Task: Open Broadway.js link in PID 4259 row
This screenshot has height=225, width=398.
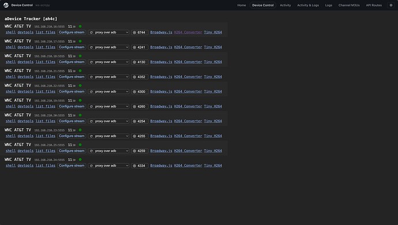Action: coord(161,151)
